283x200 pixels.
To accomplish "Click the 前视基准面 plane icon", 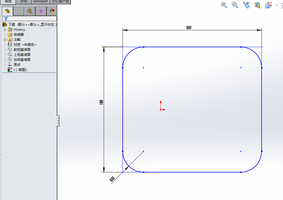I will click(10, 49).
